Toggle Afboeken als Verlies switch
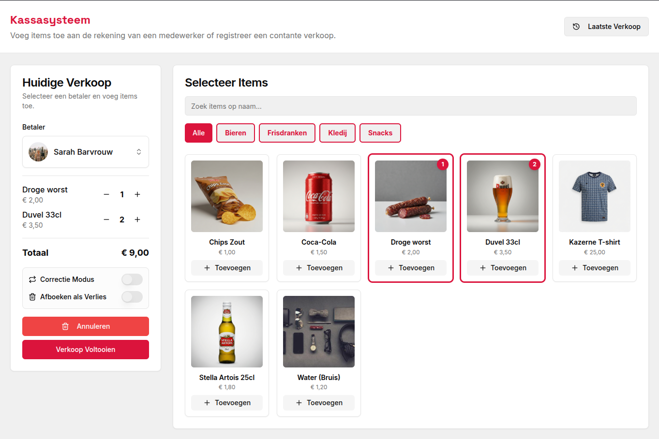The image size is (659, 439). tap(132, 297)
